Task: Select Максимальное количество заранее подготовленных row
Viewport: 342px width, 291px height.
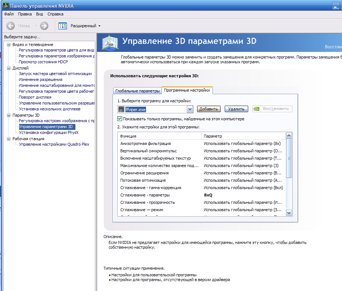Action: click(202, 166)
